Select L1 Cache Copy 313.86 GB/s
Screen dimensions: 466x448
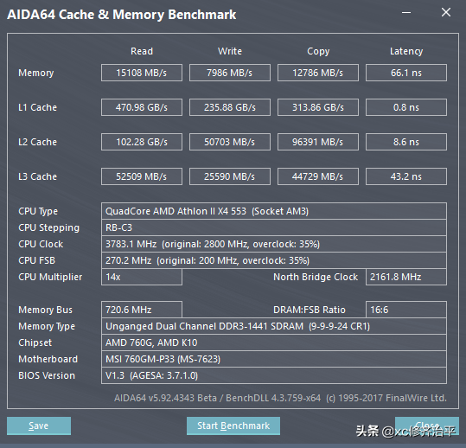(x=318, y=107)
